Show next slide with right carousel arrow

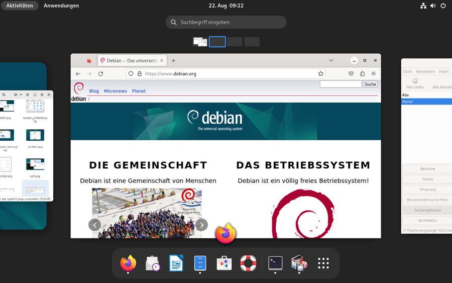[201, 225]
